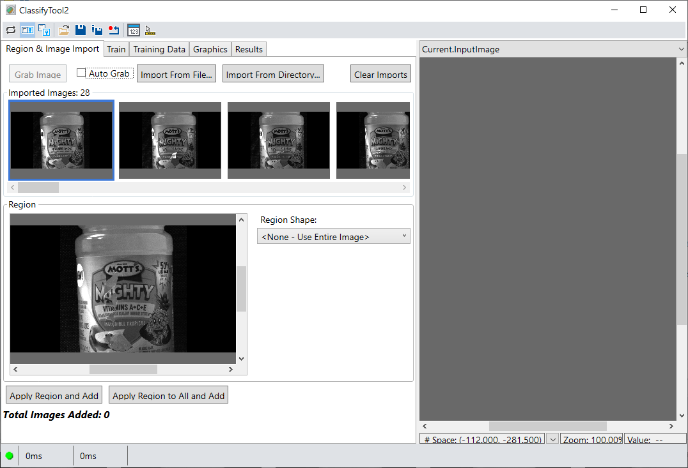Open a saved tool from file
This screenshot has height=468, width=688.
click(63, 30)
